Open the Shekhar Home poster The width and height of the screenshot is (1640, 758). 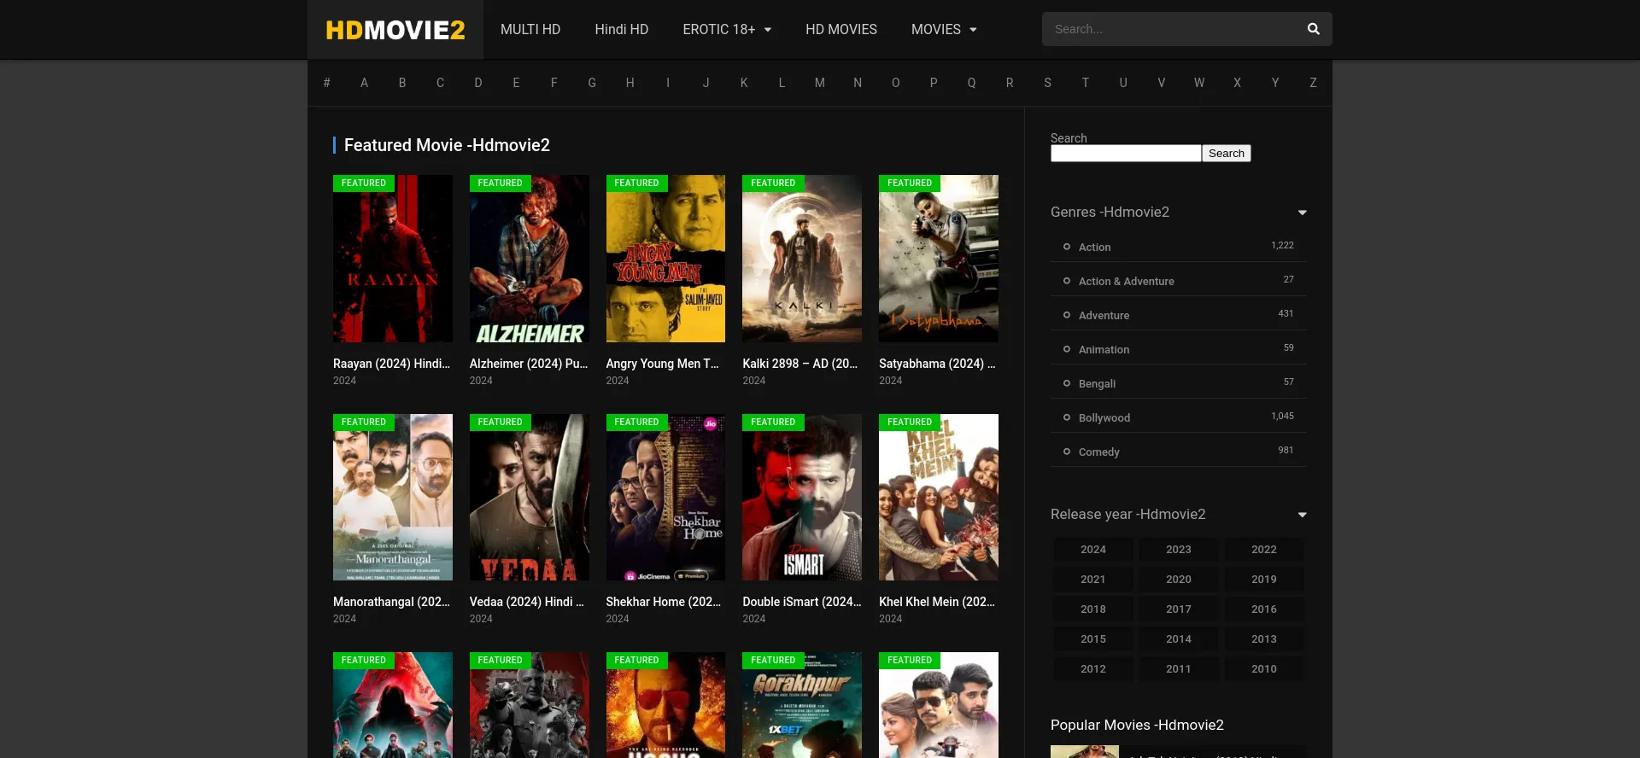pyautogui.click(x=665, y=498)
